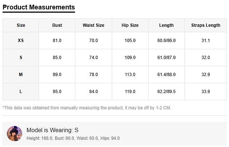Click the L length value 62.2/89.5

pos(166,92)
